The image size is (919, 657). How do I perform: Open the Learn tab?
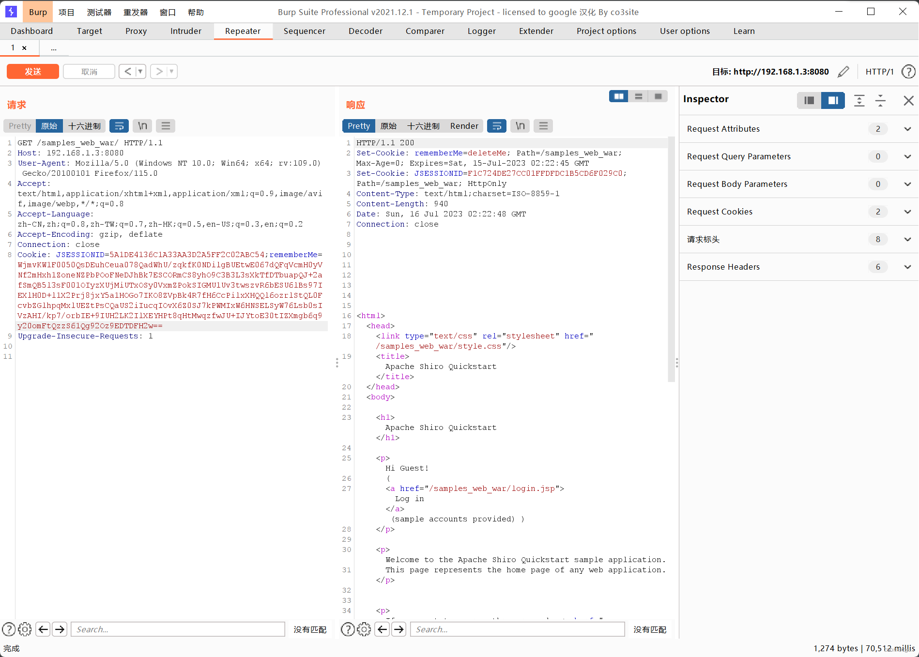pos(744,31)
